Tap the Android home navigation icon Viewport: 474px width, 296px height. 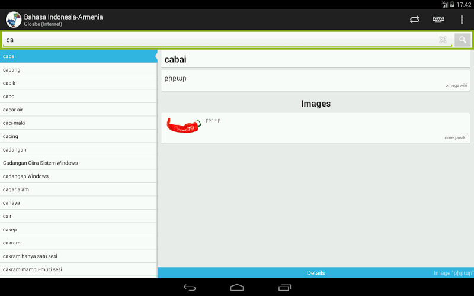coord(237,288)
